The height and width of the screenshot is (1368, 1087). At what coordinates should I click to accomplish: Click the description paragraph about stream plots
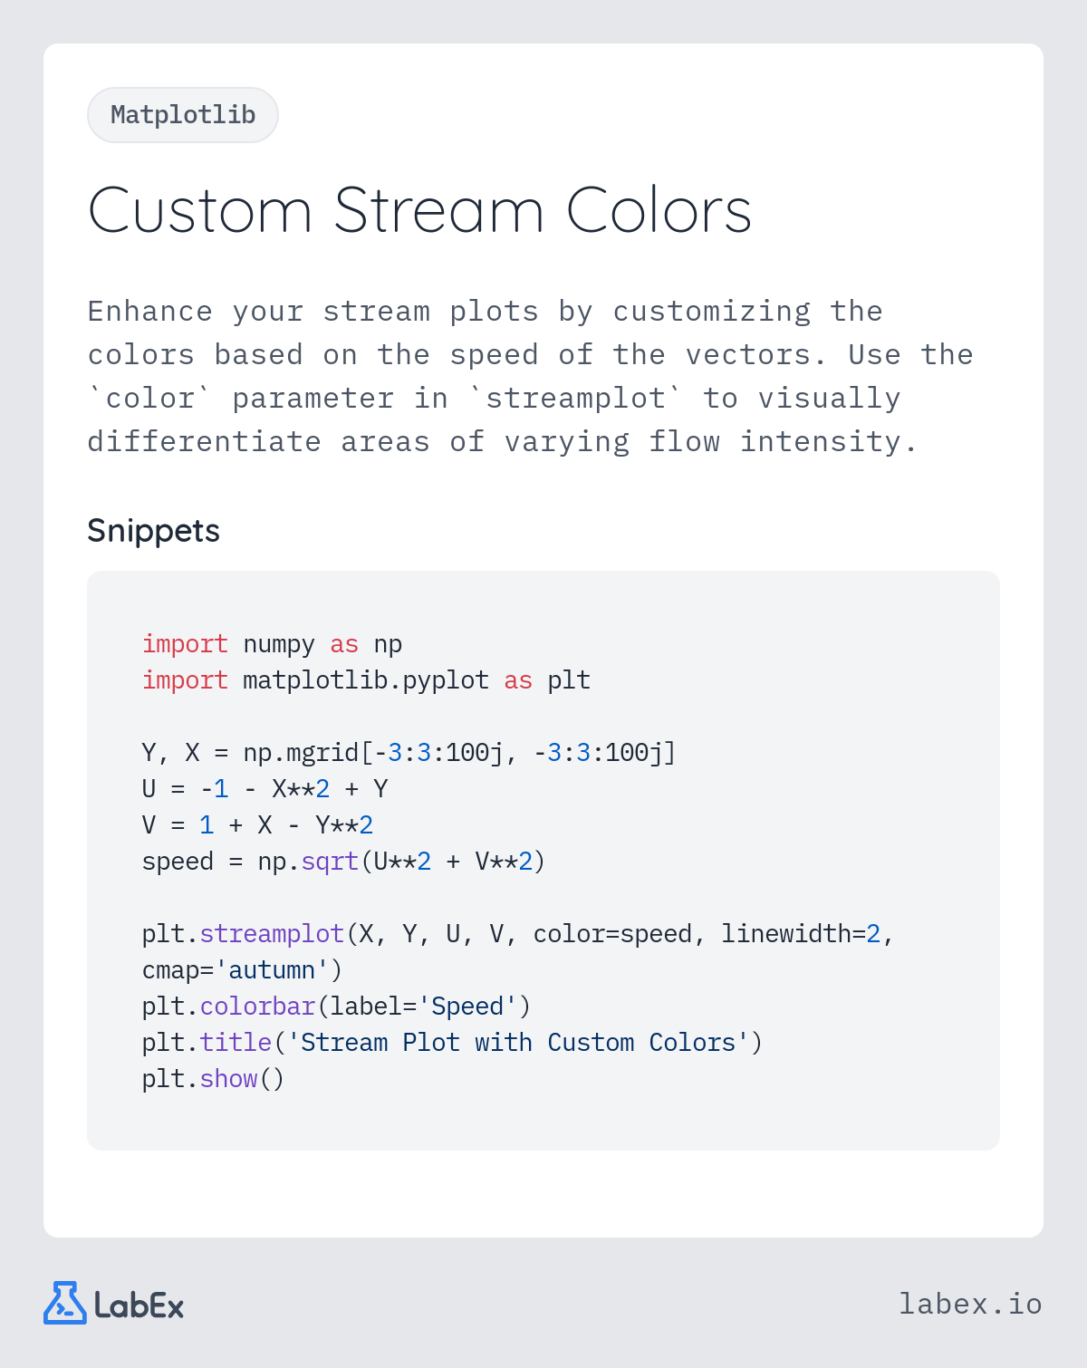pyautogui.click(x=531, y=376)
